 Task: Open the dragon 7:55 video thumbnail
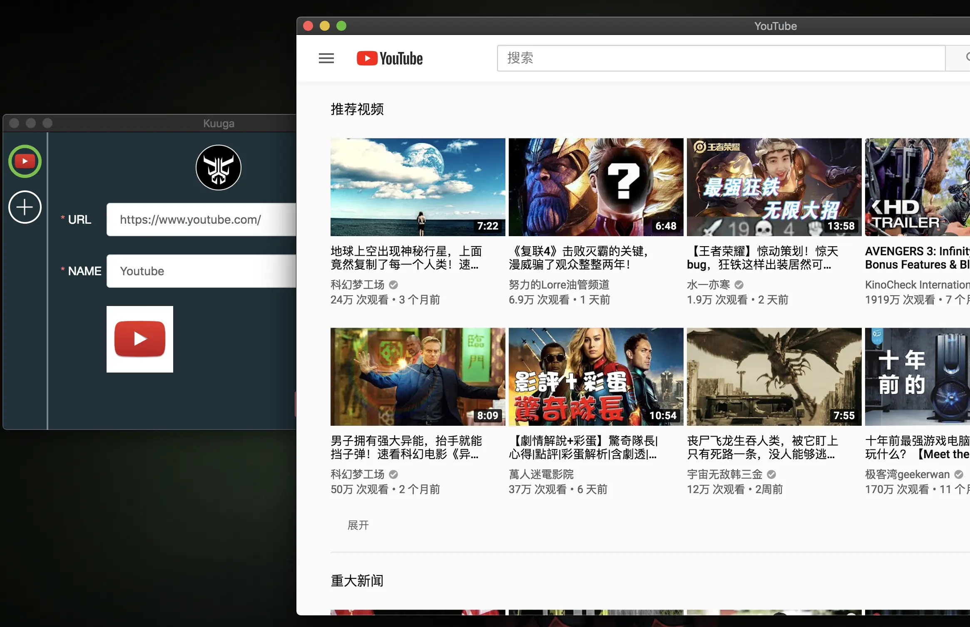pos(774,377)
